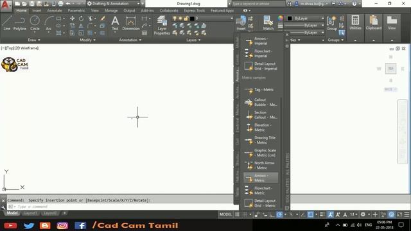Image resolution: width=411 pixels, height=231 pixels.
Task: Toggle ortho mode in status bar
Action: 272,214
